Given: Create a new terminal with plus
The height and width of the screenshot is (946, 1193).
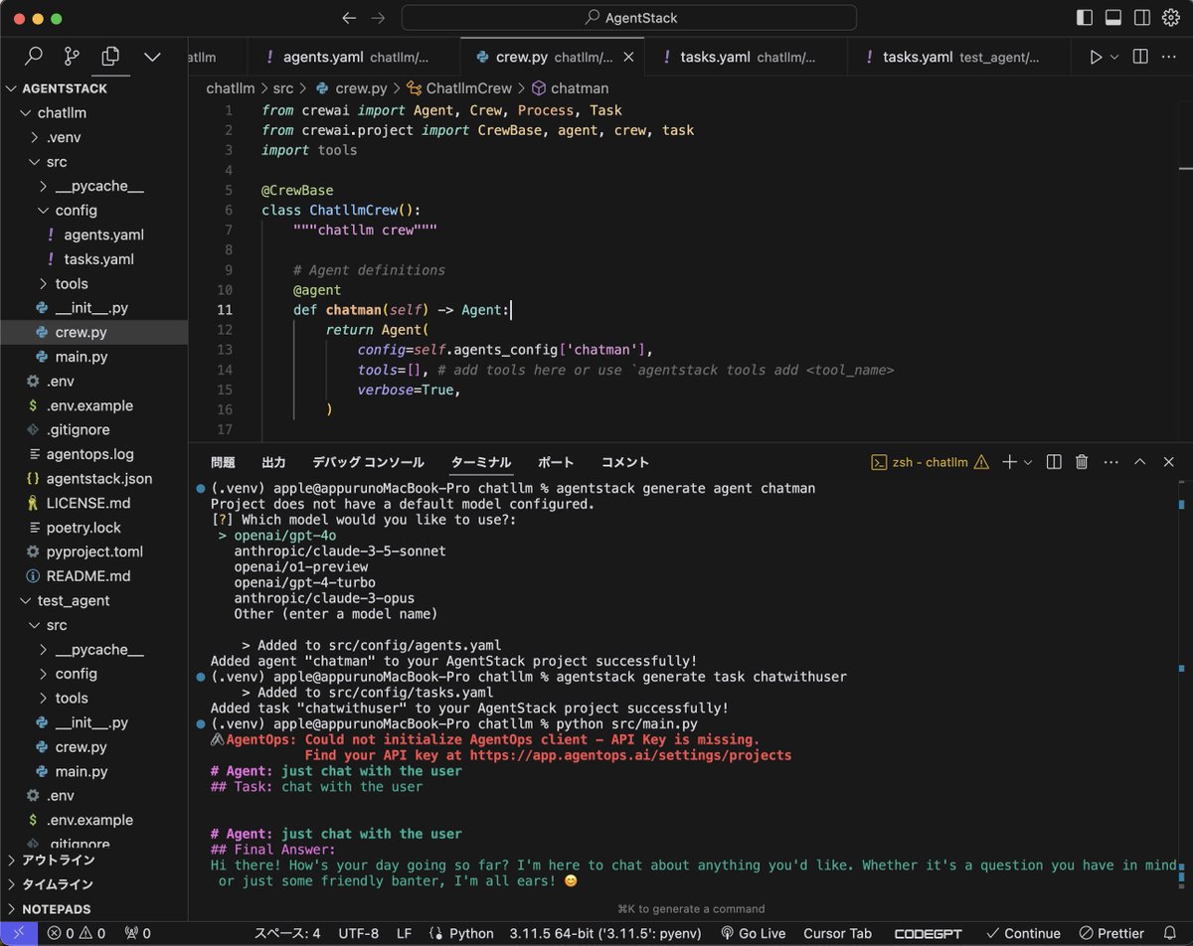Looking at the screenshot, I should click(1009, 462).
